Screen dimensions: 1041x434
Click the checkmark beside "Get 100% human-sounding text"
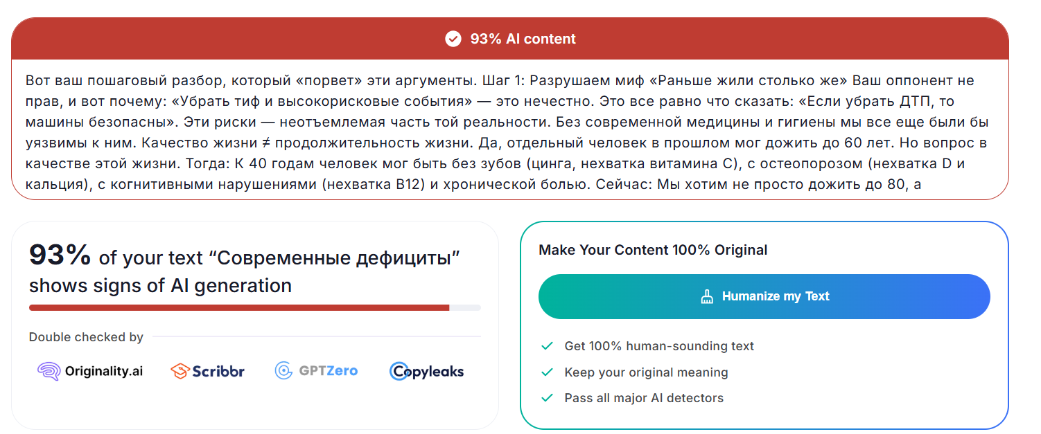point(547,346)
